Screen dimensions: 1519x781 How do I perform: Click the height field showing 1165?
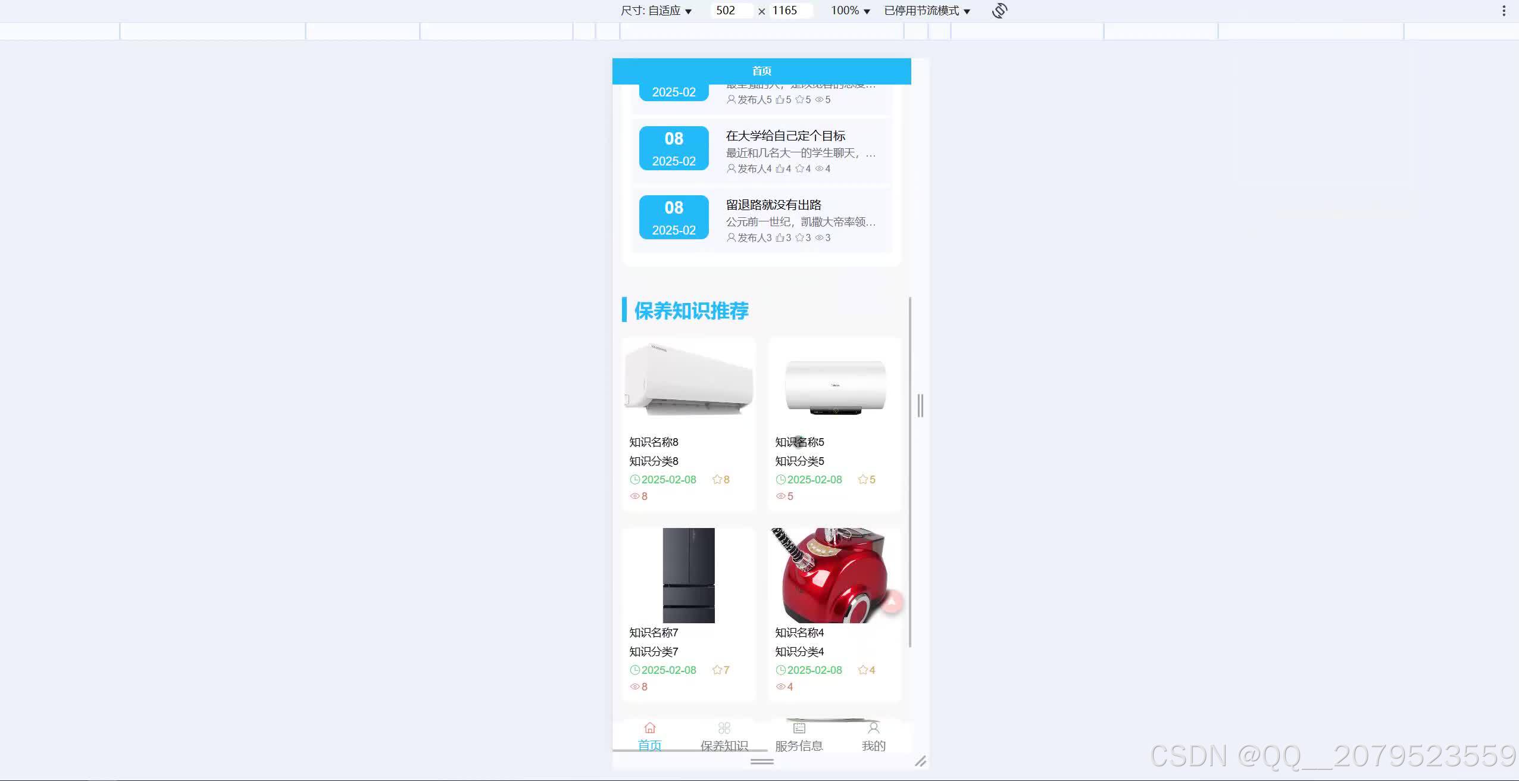click(x=790, y=11)
